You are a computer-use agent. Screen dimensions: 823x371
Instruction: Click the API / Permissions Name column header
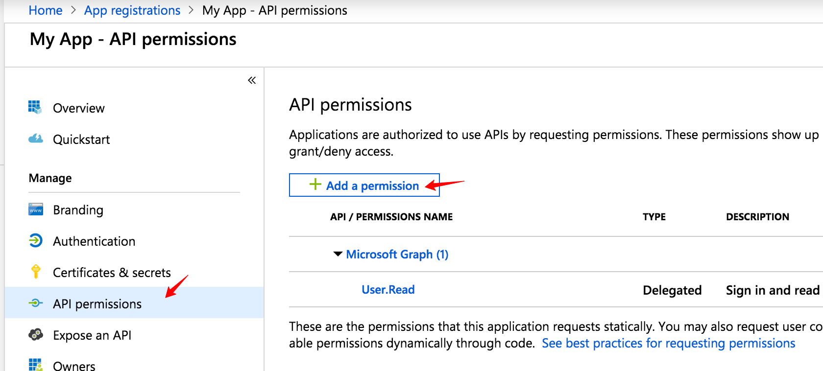tap(391, 217)
